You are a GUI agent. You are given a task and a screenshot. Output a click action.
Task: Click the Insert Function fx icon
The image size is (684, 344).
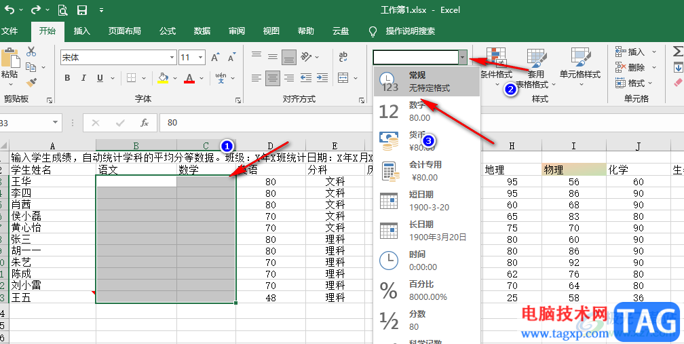[x=145, y=123]
